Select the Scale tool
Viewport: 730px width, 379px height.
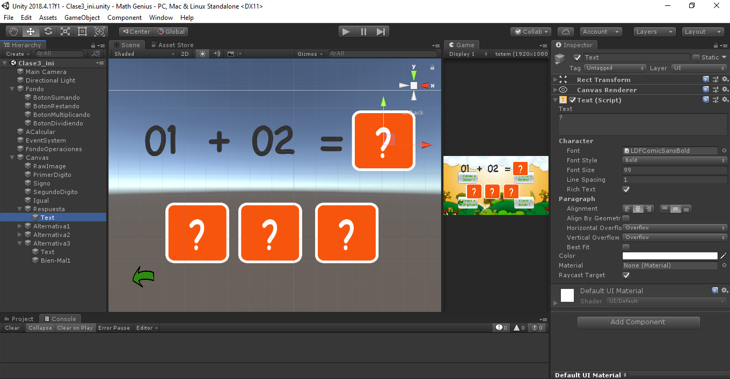click(65, 32)
